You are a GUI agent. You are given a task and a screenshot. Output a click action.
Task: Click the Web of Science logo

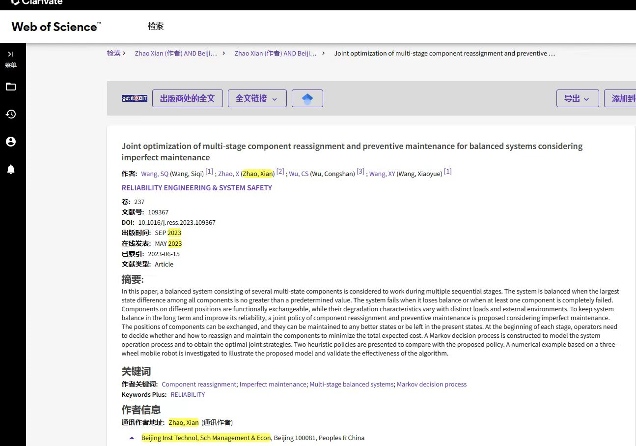[56, 27]
